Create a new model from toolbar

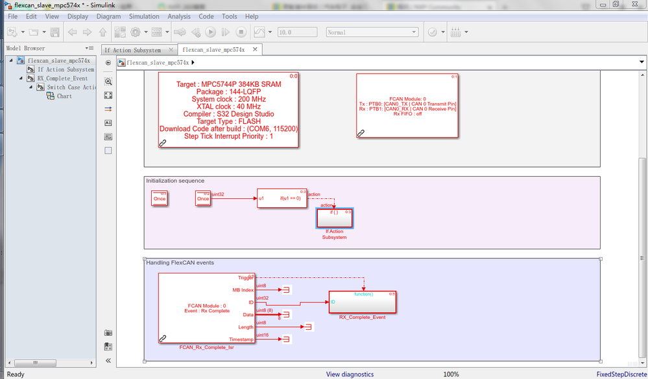coord(12,32)
